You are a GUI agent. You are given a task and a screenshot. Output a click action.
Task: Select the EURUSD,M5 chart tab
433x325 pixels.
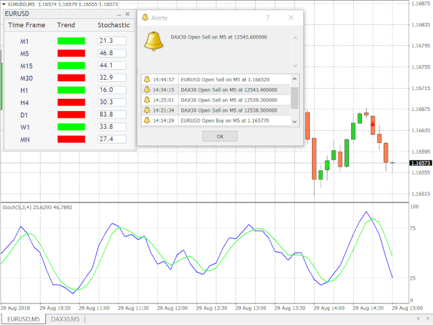pyautogui.click(x=24, y=319)
